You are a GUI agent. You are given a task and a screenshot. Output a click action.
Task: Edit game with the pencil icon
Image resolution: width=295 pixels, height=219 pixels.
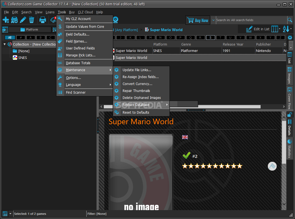(23, 20)
